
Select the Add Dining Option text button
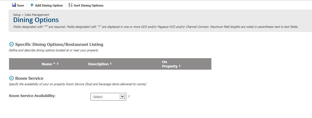click(x=49, y=5)
